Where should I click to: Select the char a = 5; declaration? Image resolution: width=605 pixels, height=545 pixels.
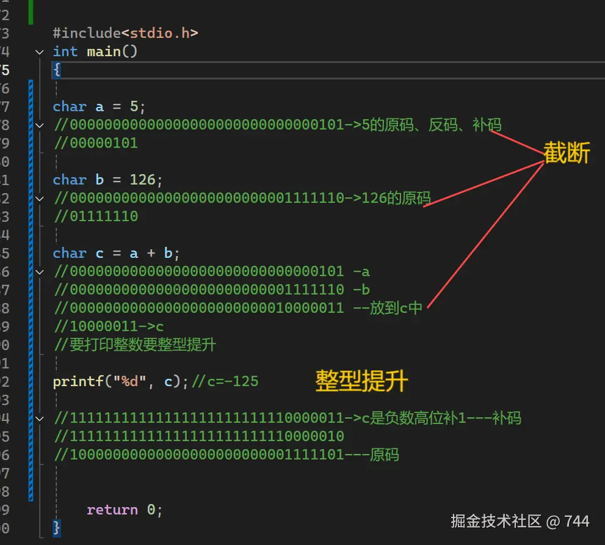[98, 106]
